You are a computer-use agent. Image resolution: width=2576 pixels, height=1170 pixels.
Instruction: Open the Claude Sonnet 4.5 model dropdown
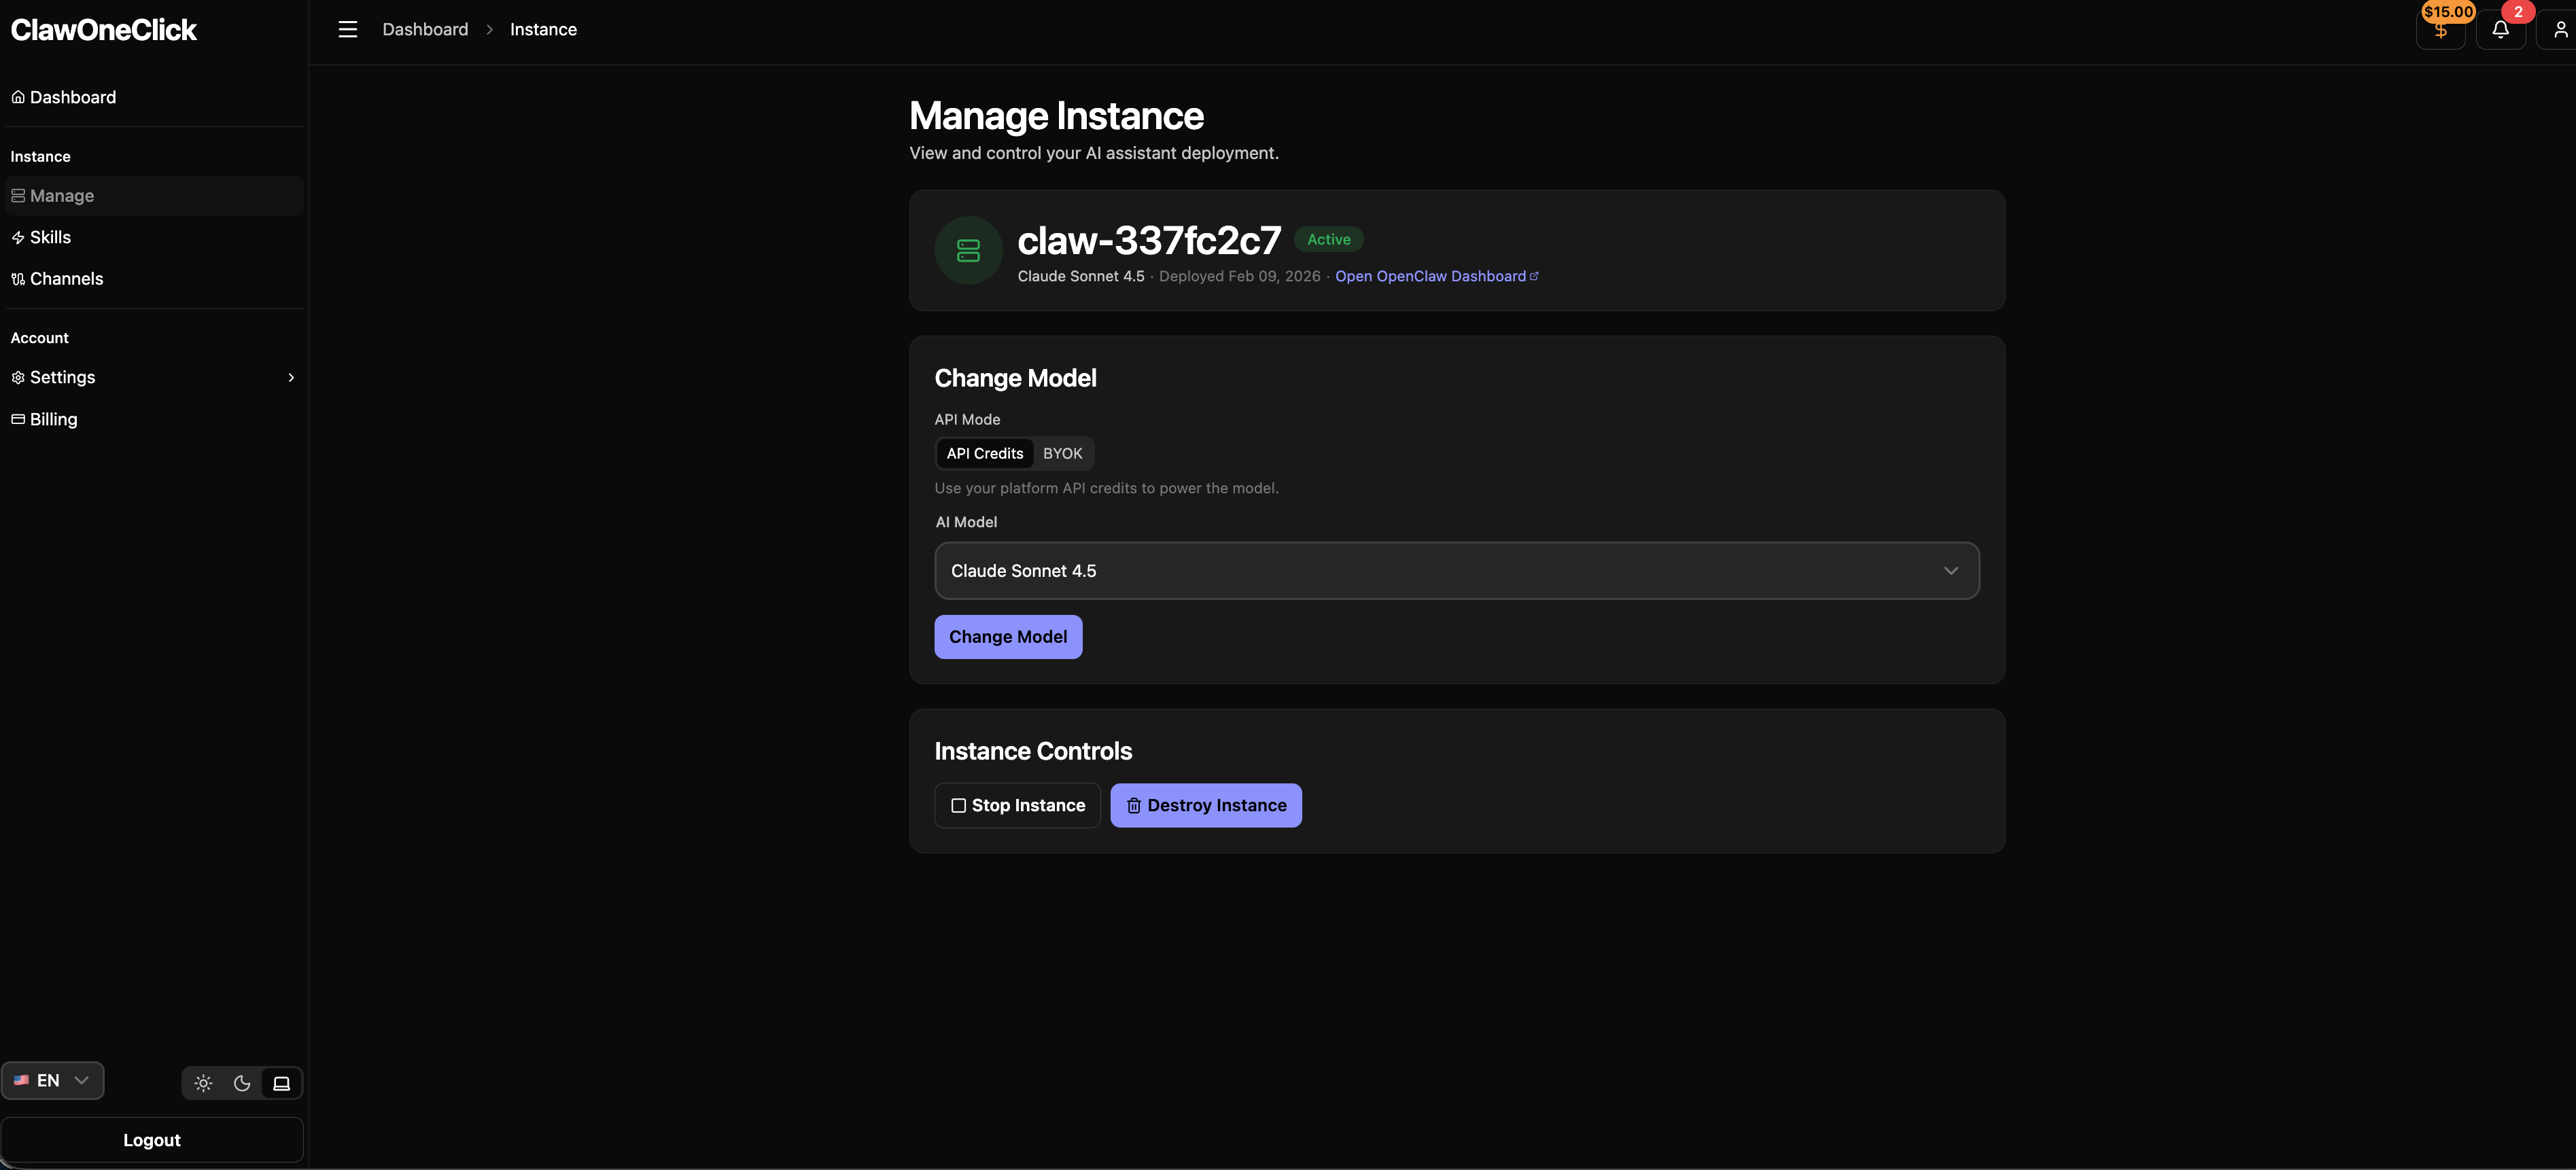coord(1455,570)
